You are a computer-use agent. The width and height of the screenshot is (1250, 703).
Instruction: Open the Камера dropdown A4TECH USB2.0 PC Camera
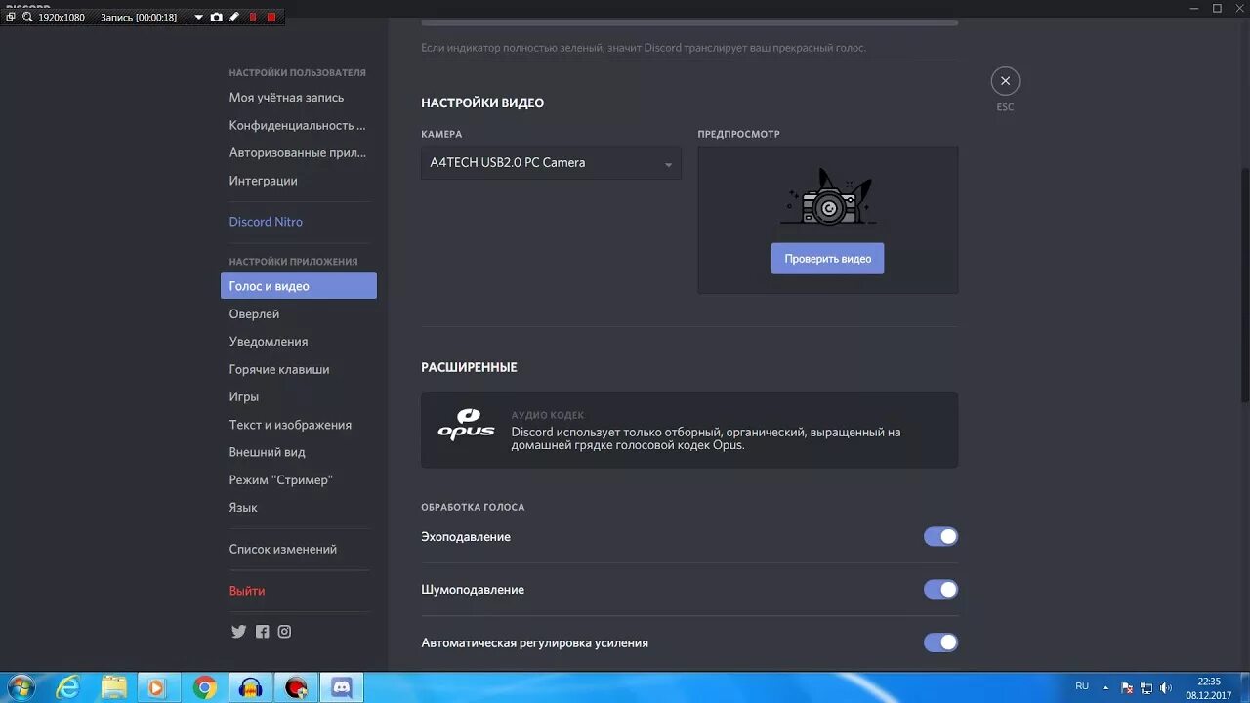551,163
